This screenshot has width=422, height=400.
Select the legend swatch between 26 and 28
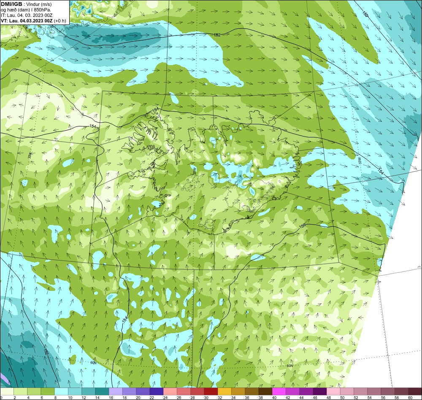point(184,391)
